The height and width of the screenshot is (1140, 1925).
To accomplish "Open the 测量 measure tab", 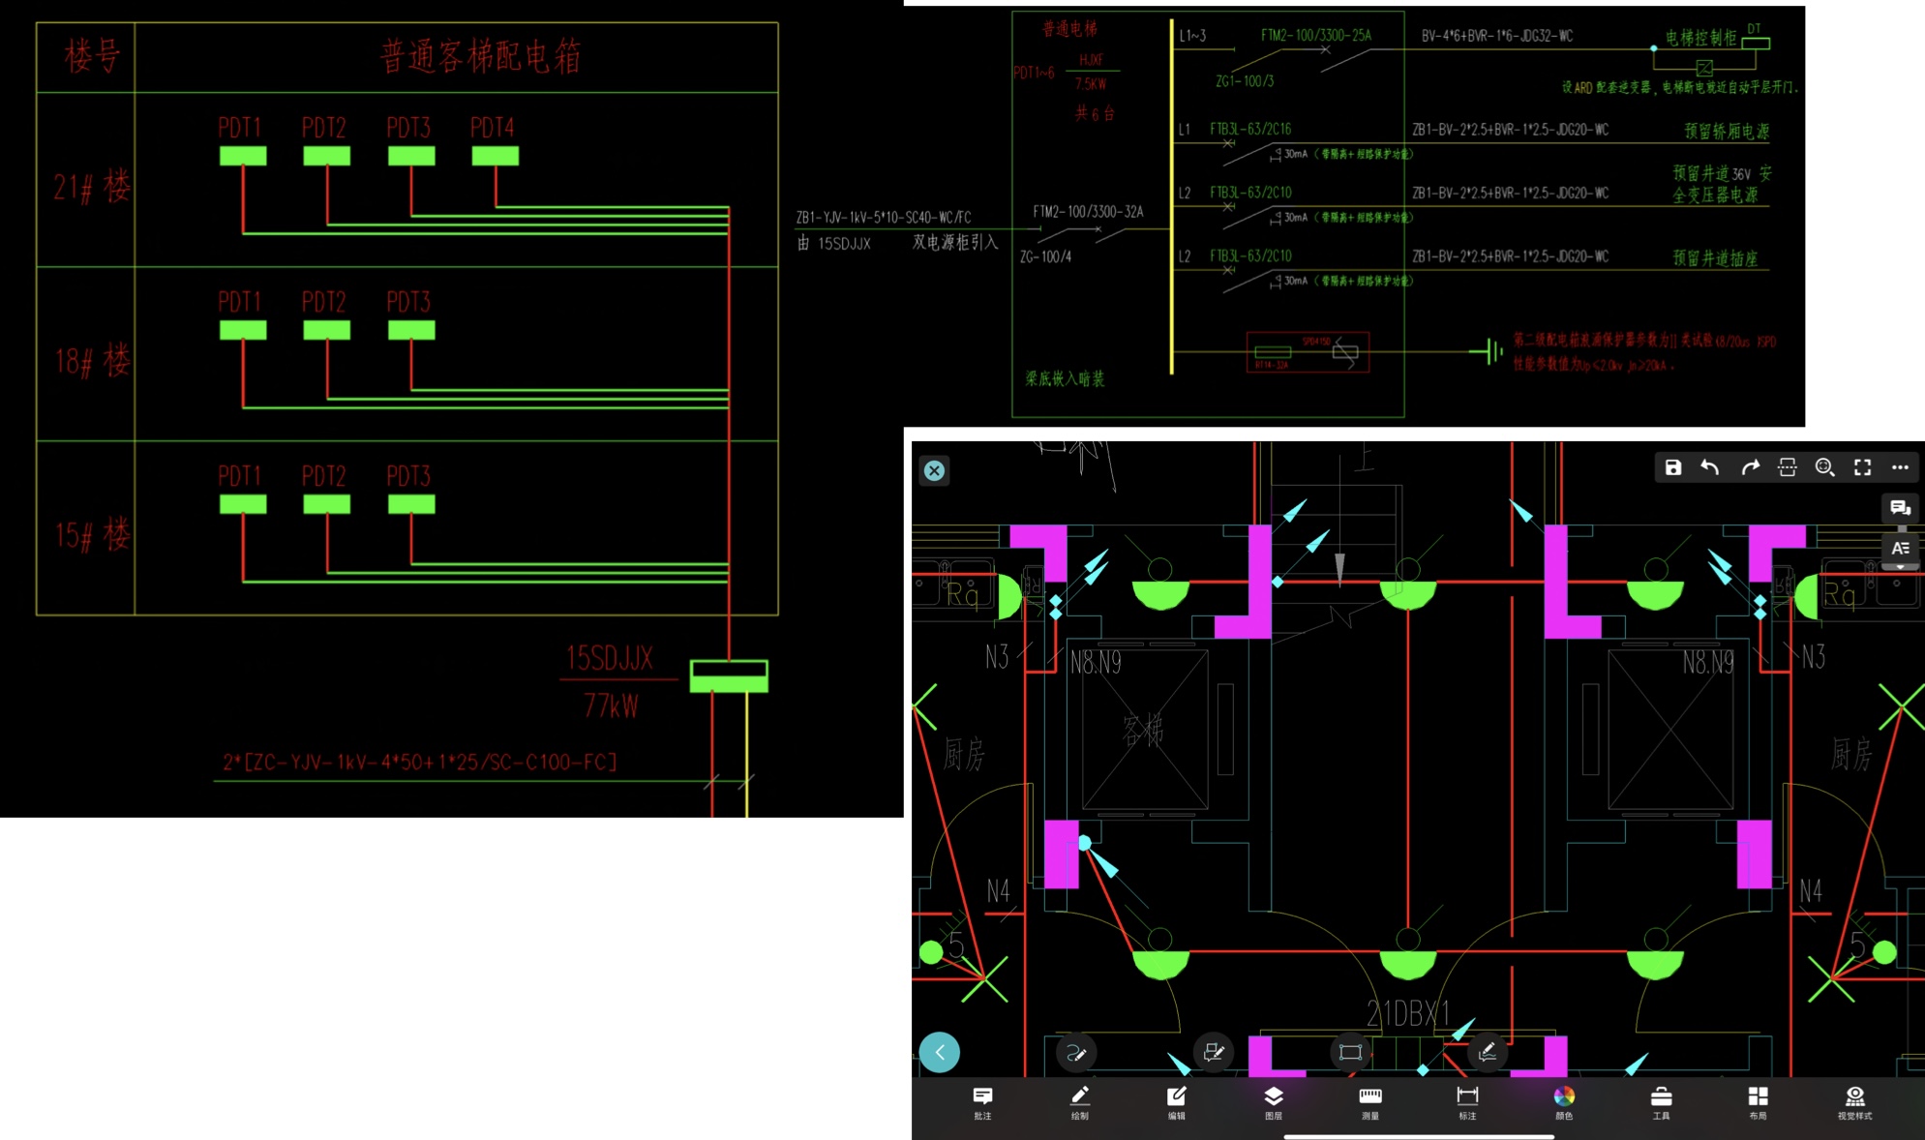I will tap(1370, 1102).
